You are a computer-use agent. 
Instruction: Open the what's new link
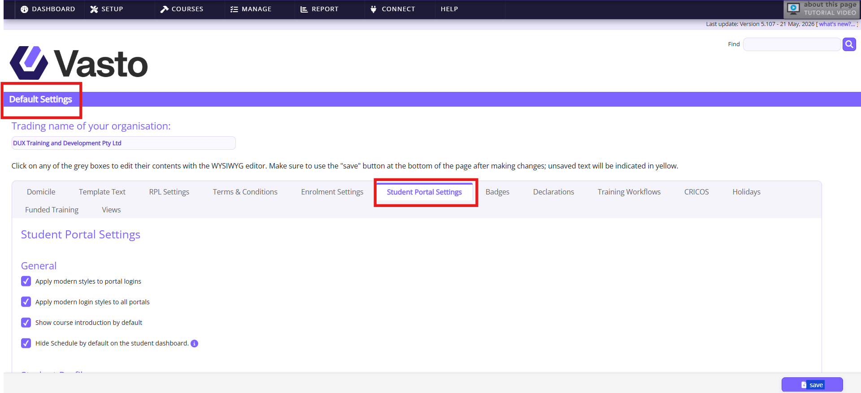click(837, 24)
